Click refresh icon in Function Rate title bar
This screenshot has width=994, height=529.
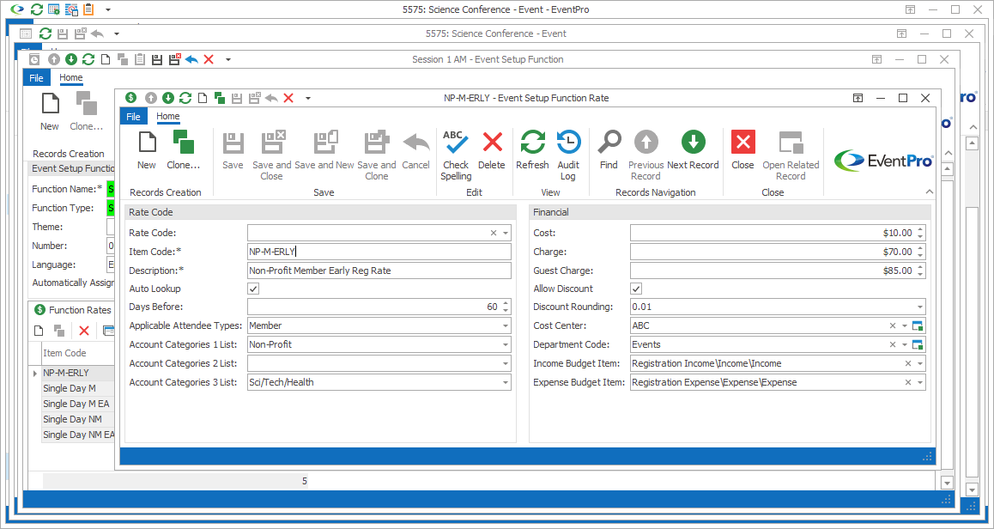pyautogui.click(x=185, y=98)
